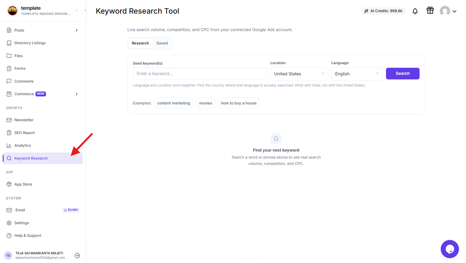Open the chat support bubble
The image size is (466, 264).
(x=450, y=249)
